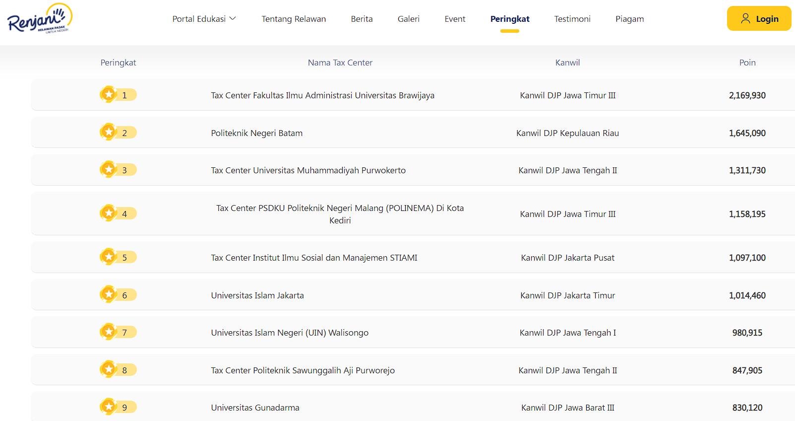Select Tax Center Politeknik Sawunggalih Aji Purworejo
795x421 pixels.
(x=303, y=370)
